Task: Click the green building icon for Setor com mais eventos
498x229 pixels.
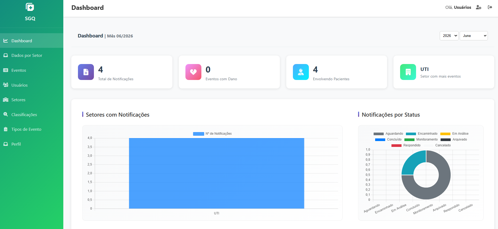Action: 408,72
